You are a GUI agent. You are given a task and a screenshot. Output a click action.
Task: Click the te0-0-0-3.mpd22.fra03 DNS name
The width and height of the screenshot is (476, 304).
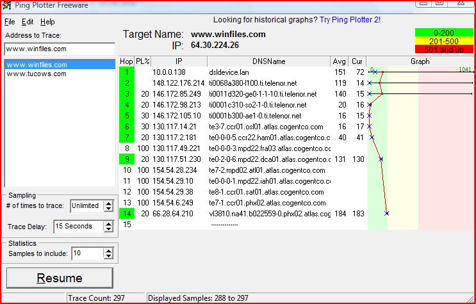270,148
